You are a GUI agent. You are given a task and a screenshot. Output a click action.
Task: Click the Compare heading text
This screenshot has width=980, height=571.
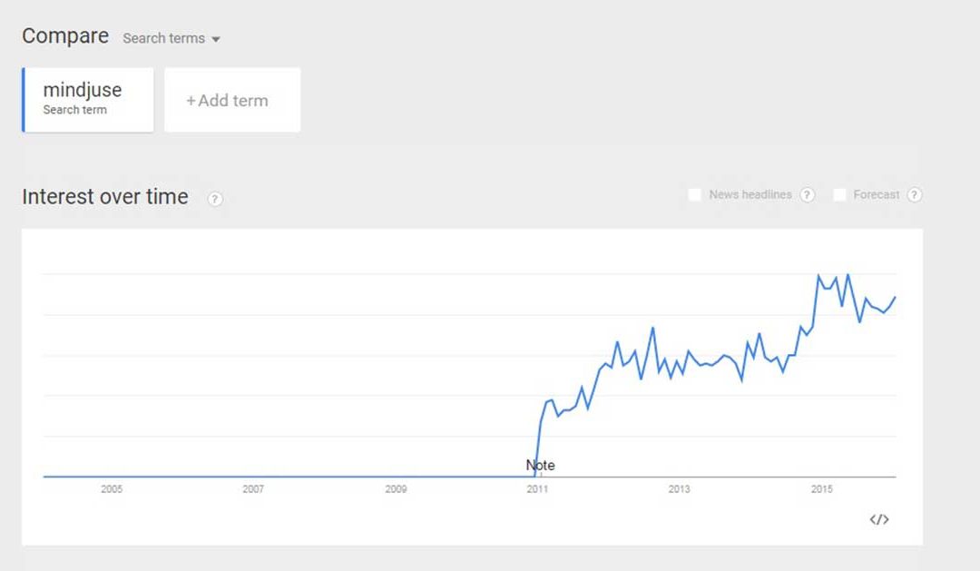click(x=65, y=36)
